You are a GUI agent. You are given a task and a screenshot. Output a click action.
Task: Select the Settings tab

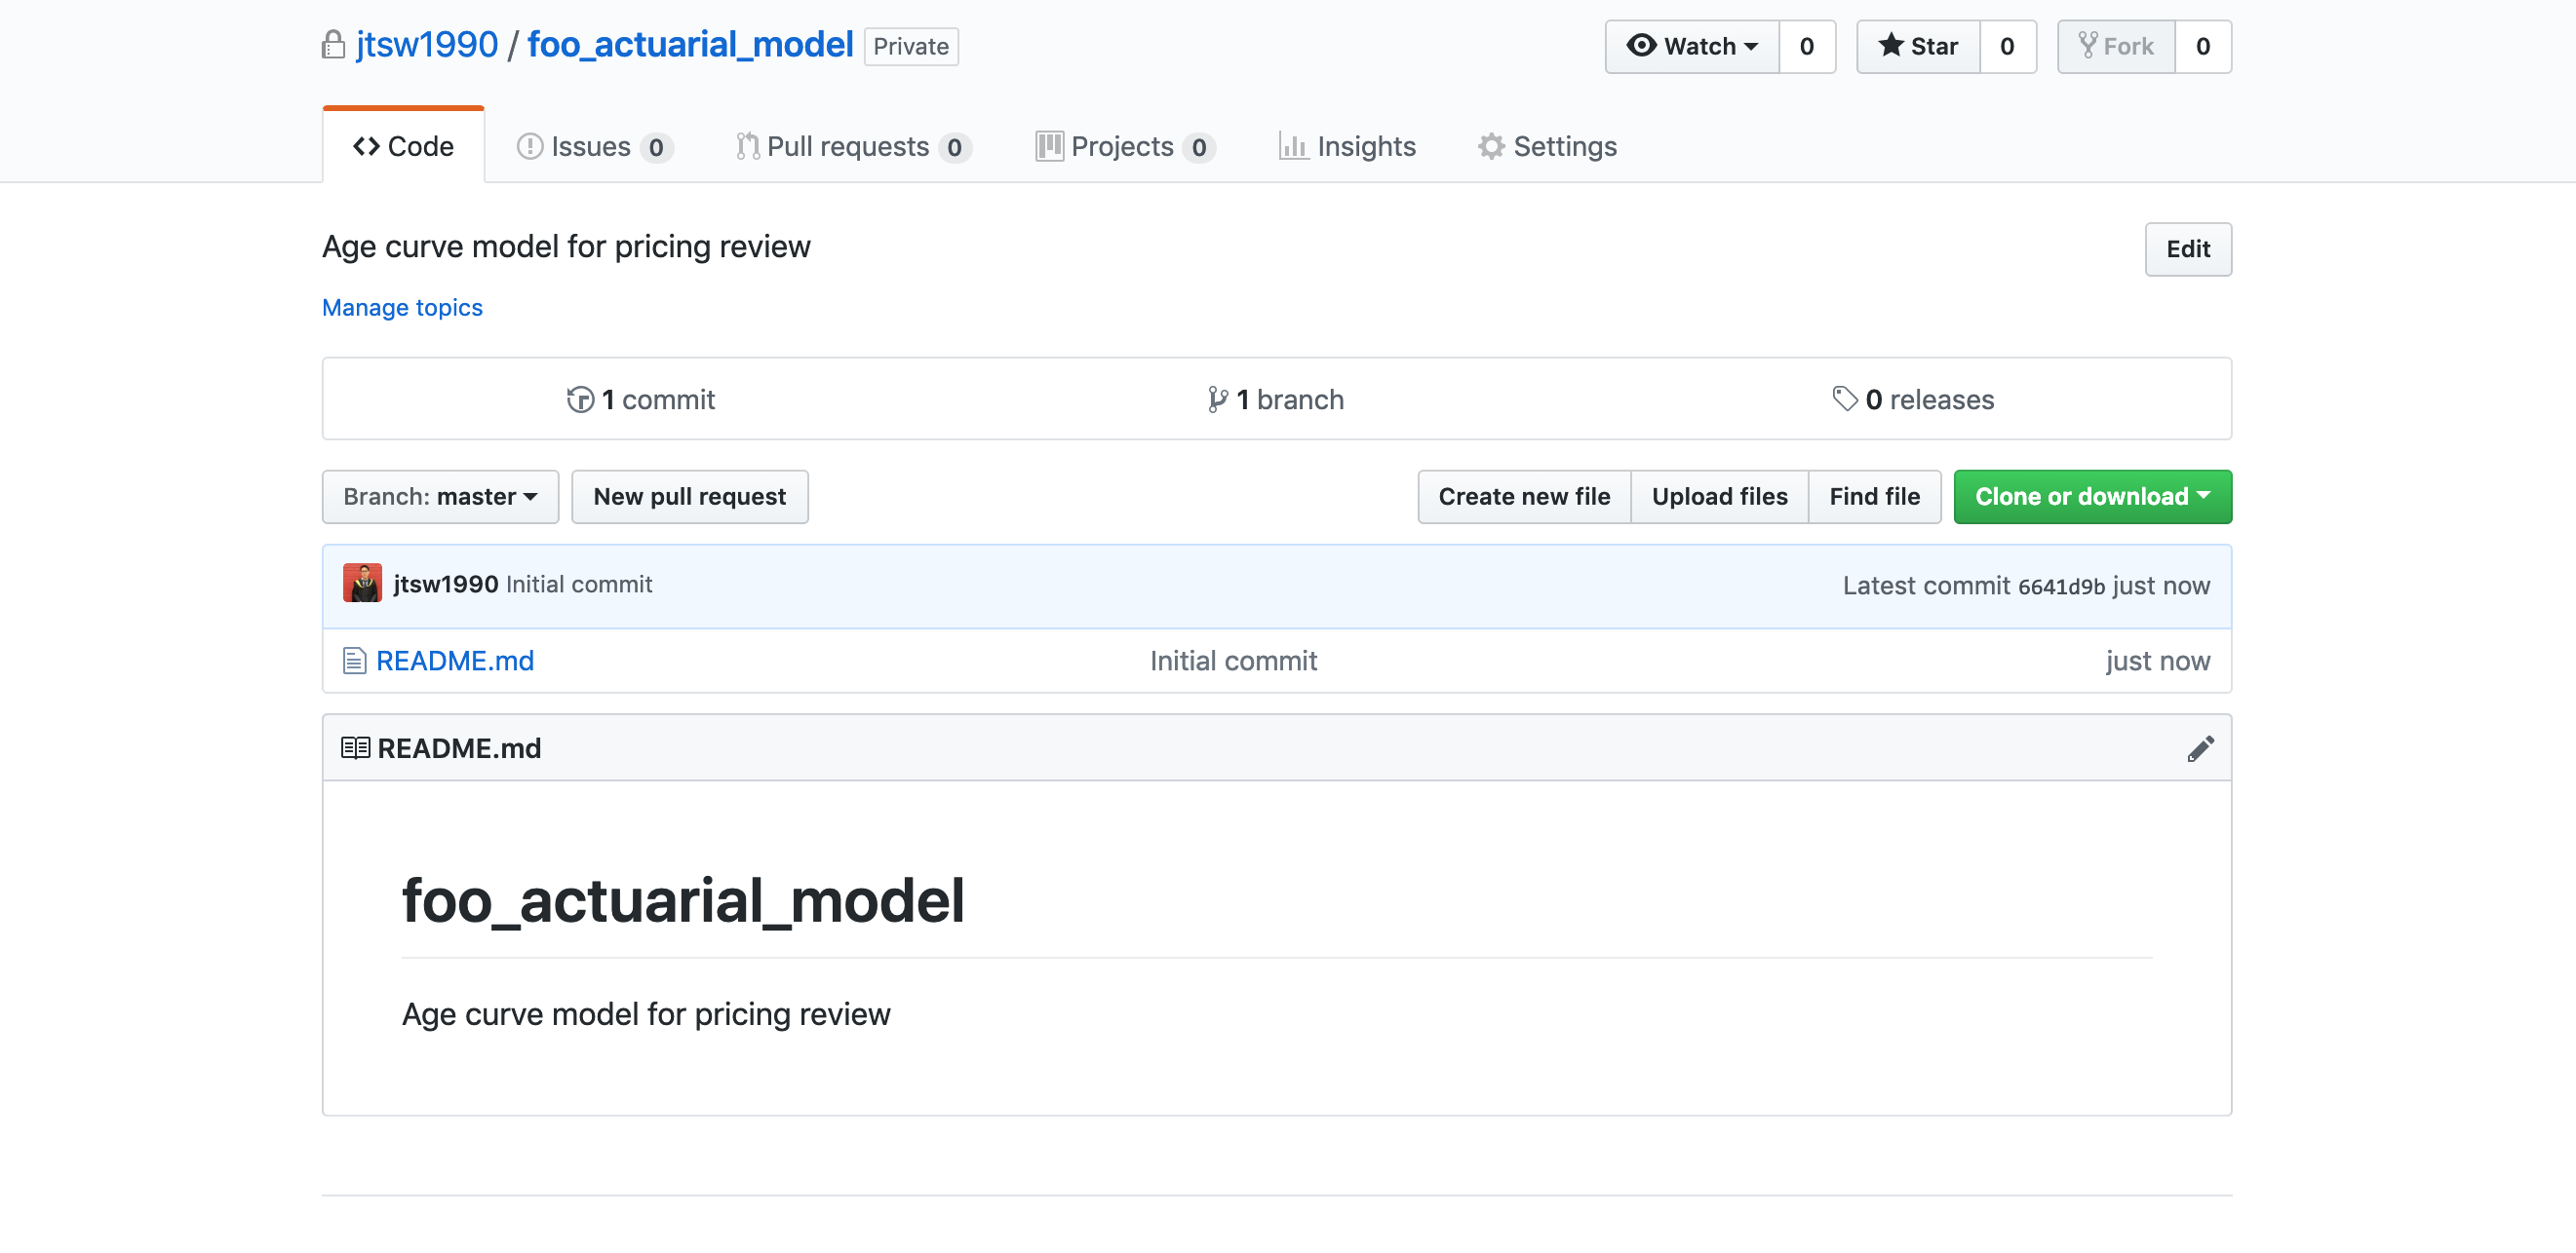(1546, 146)
